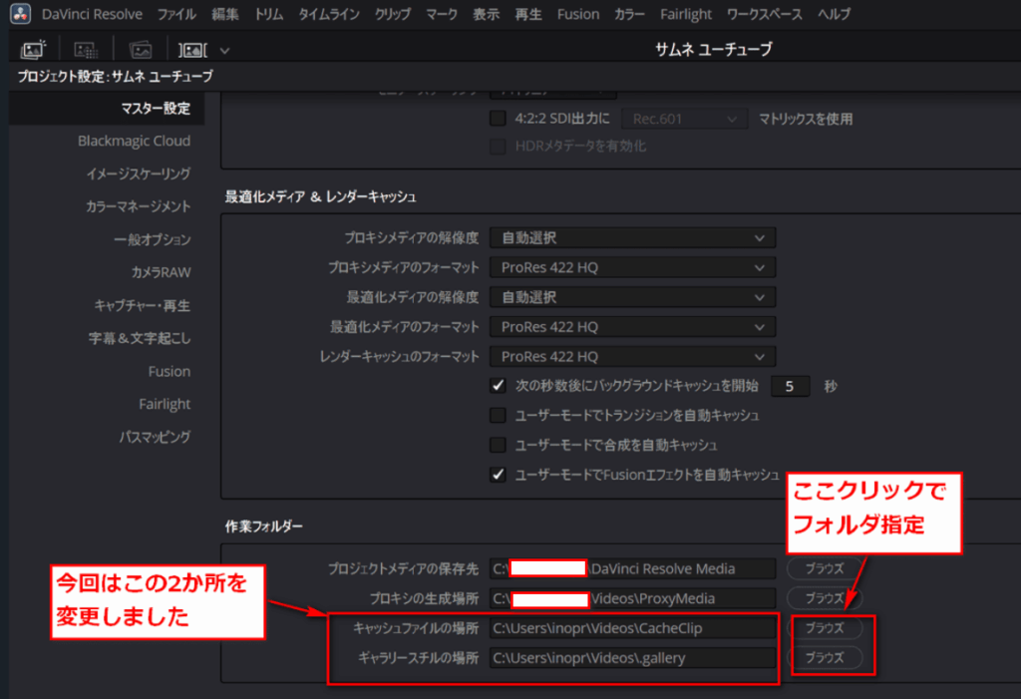Open レンダーキャッシュのフォーマット dropdown
This screenshot has width=1021, height=699.
[x=632, y=356]
